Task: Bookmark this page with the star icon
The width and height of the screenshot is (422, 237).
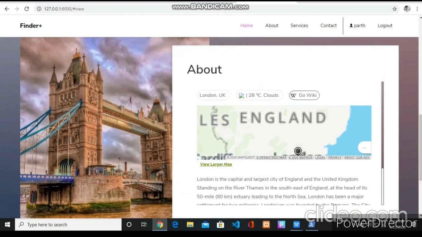Action: point(395,9)
